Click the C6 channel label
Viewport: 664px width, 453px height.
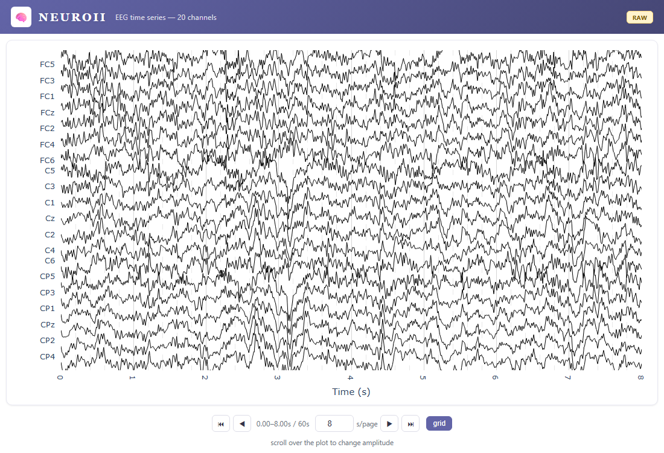[x=49, y=260]
